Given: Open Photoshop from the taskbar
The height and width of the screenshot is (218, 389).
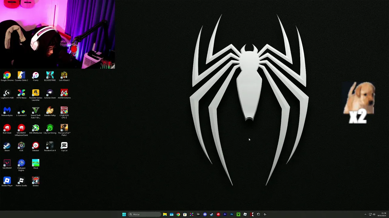Looking at the screenshot, I should point(232,214).
